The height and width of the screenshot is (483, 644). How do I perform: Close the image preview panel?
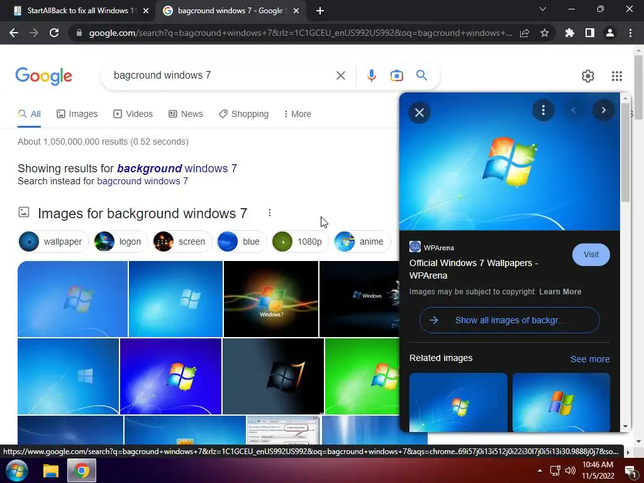coord(419,113)
